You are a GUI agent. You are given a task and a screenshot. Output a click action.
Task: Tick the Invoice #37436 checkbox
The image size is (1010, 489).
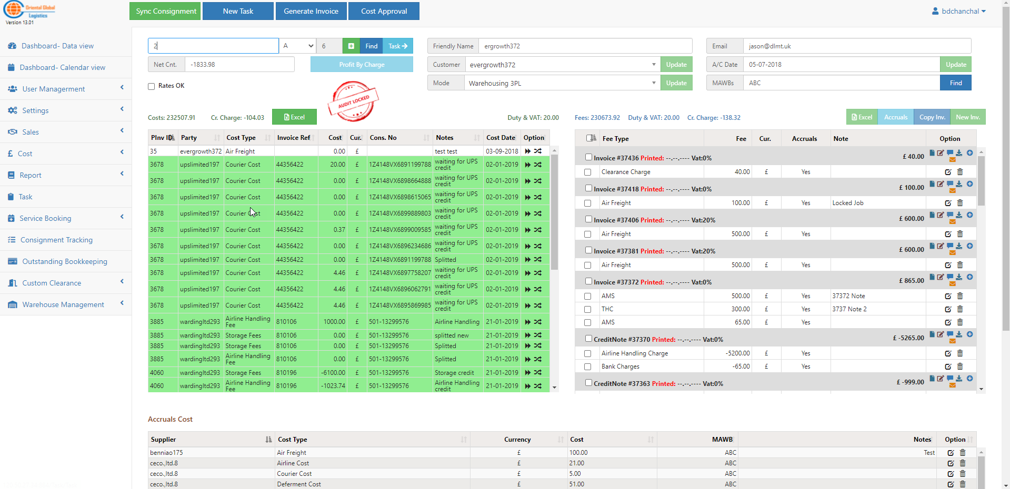click(x=588, y=157)
